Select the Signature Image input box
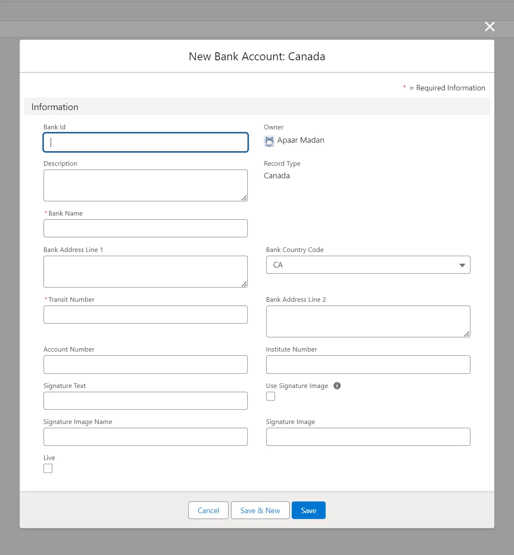Screen dimensions: 514x555 coord(368,437)
